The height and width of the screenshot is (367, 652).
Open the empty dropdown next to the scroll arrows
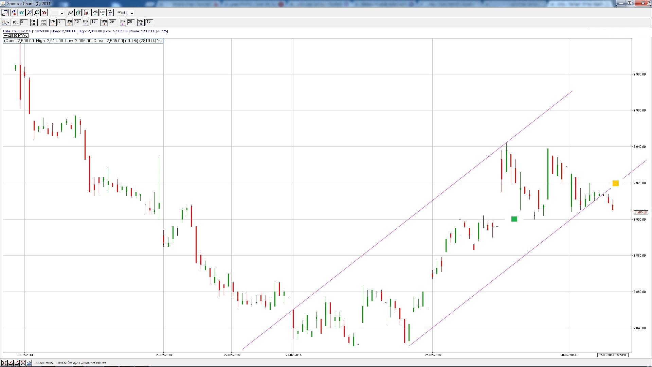click(62, 13)
